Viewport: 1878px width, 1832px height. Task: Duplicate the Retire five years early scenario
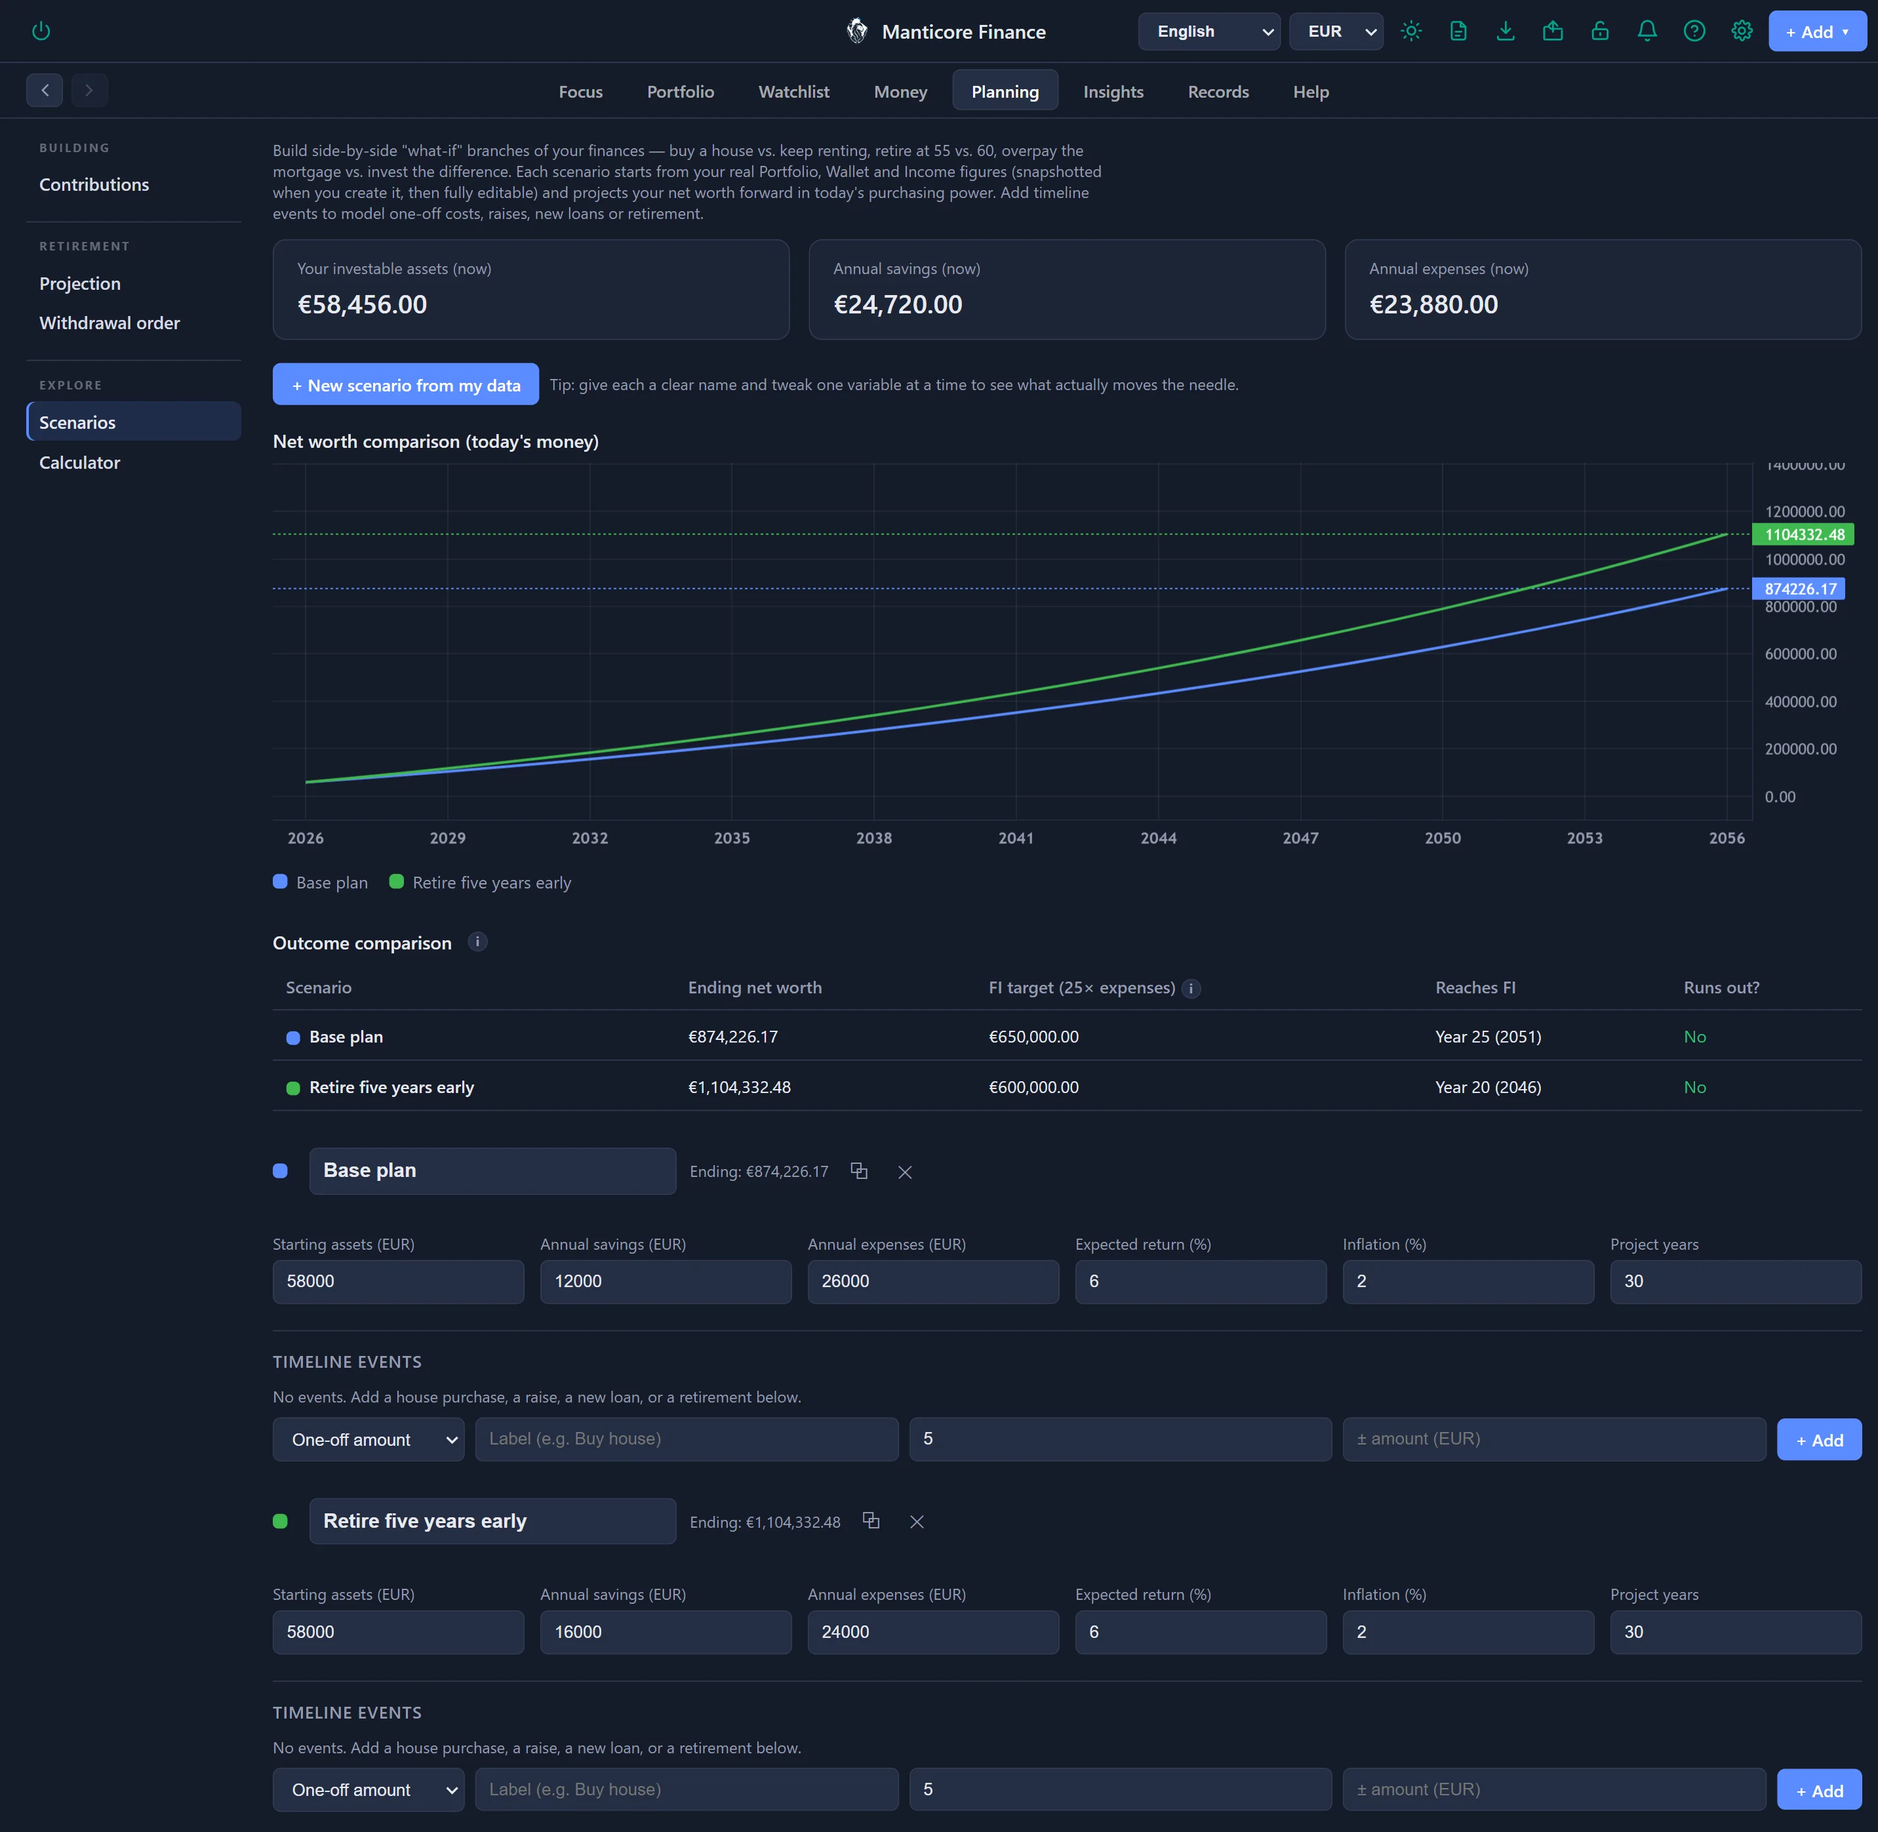(x=871, y=1521)
